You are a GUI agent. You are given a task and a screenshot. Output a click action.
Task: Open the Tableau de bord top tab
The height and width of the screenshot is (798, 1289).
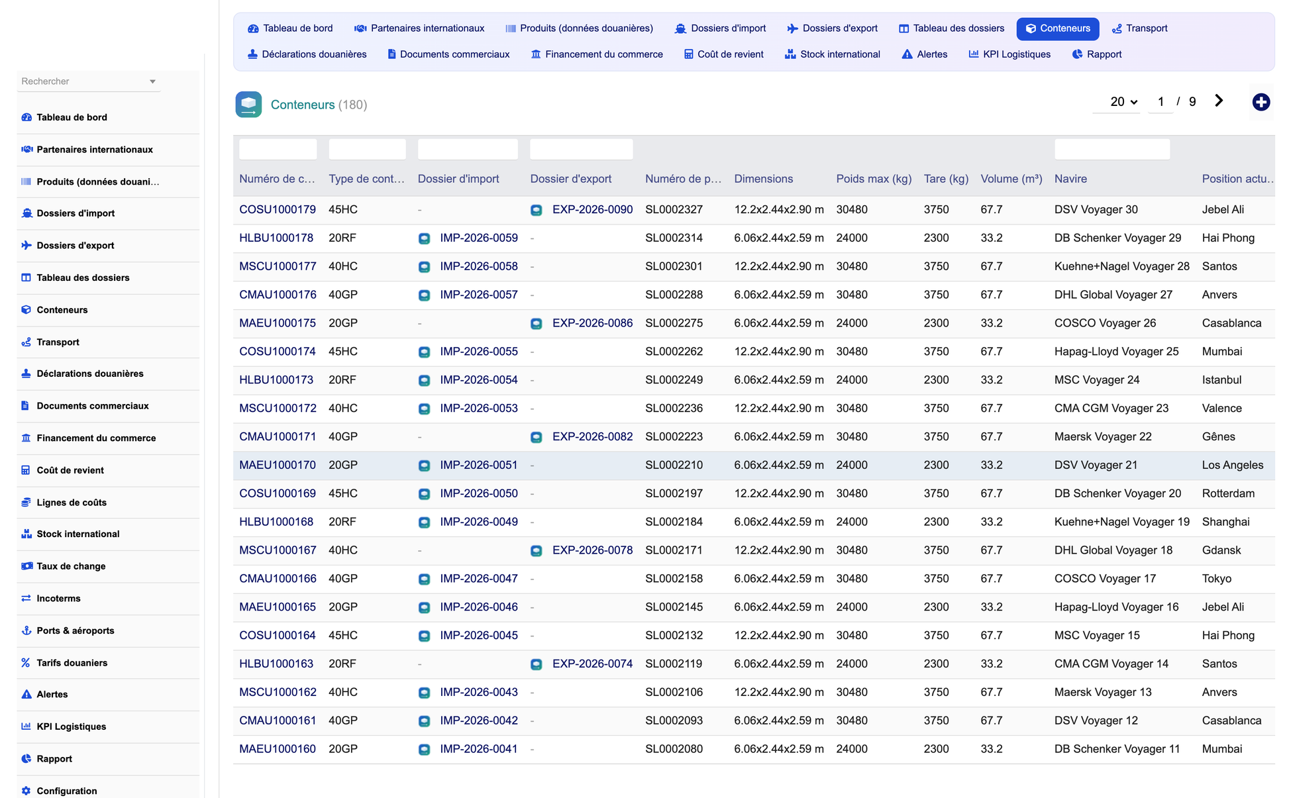click(x=290, y=28)
